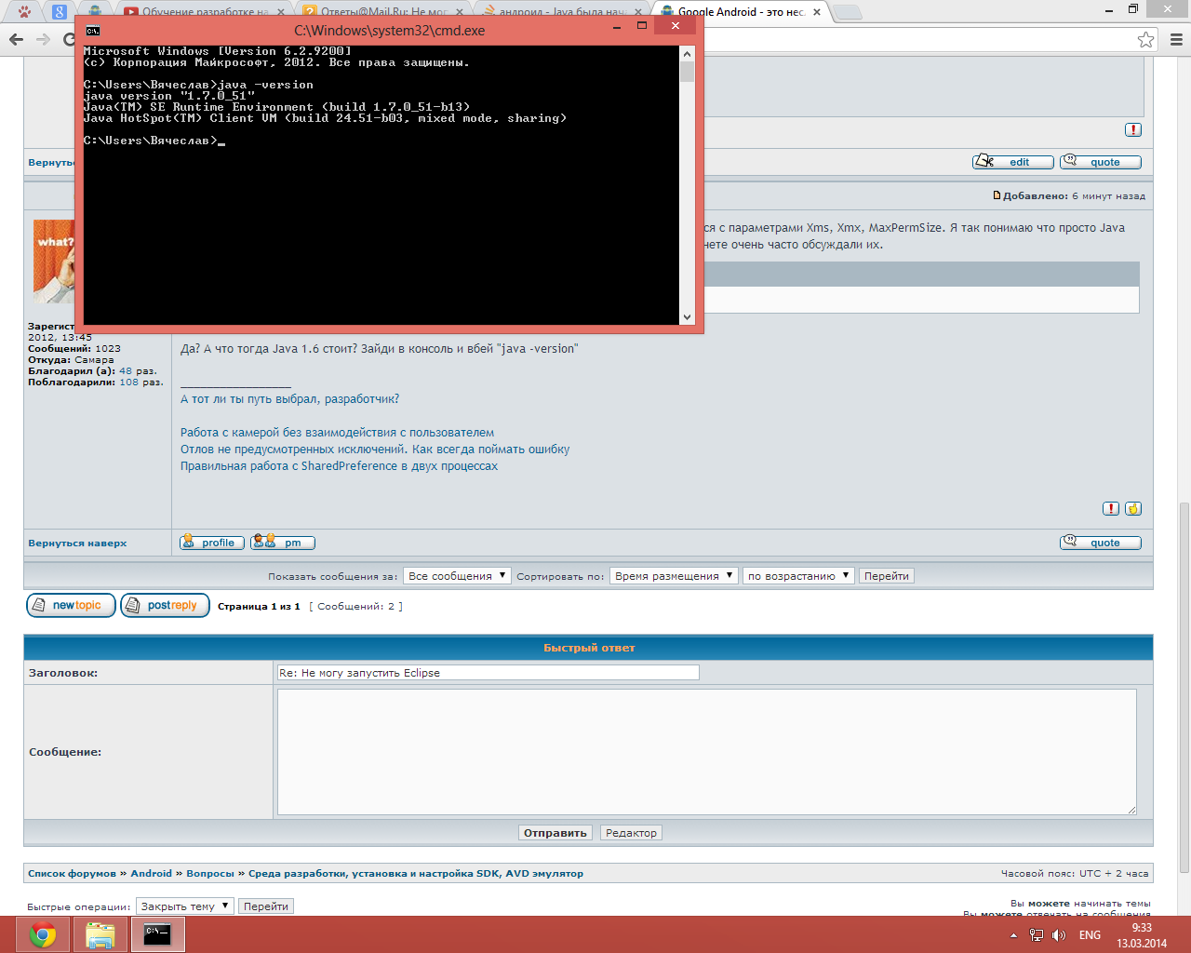The width and height of the screenshot is (1191, 953).
Task: Open File Explorer from the taskbar
Action: pyautogui.click(x=100, y=934)
